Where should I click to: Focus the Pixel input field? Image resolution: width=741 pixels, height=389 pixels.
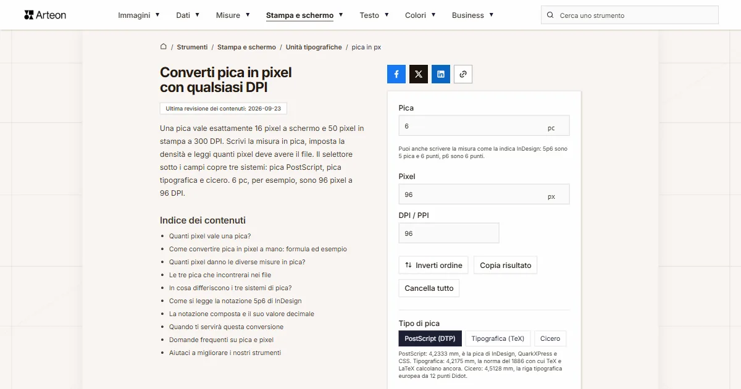coord(484,194)
